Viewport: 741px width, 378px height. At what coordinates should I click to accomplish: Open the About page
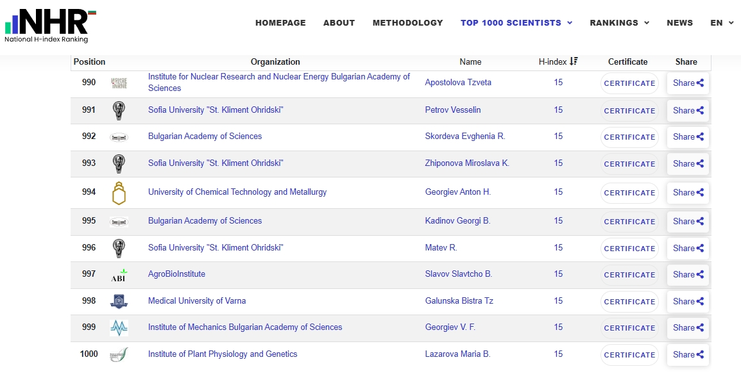coord(339,22)
